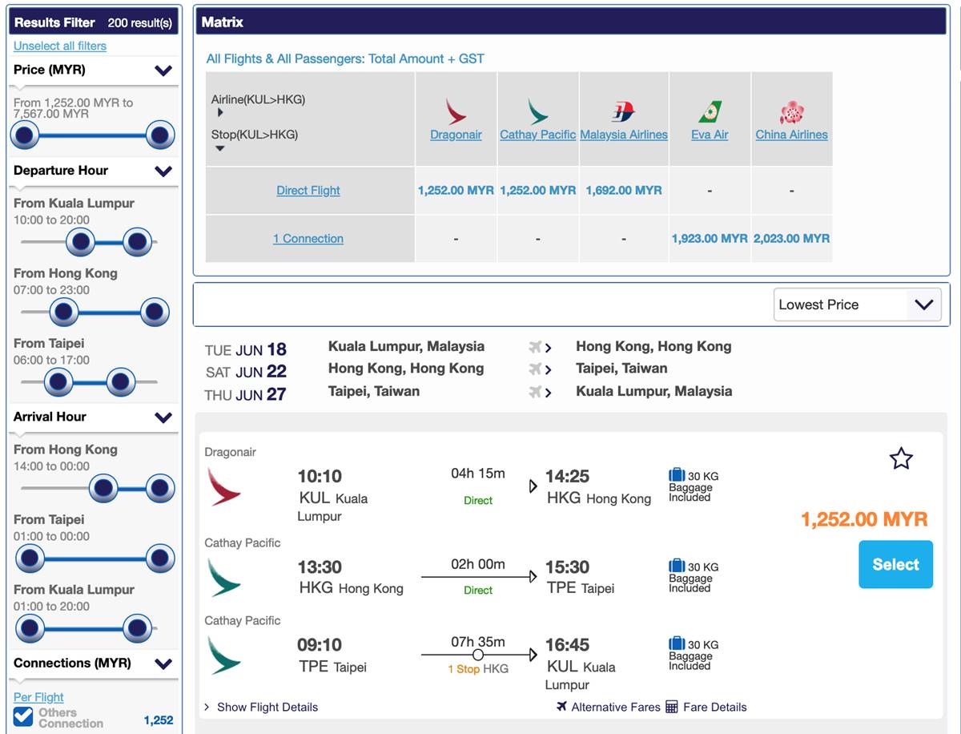Click the Unselect all filters link
This screenshot has height=734, width=961.
tap(60, 46)
